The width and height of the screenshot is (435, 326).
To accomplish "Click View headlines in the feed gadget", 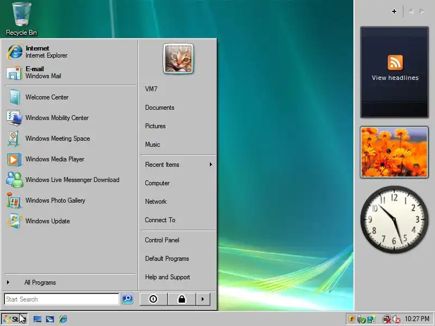I will pyautogui.click(x=395, y=78).
